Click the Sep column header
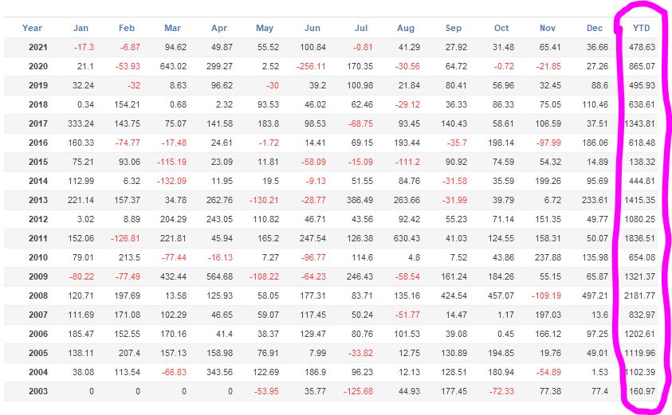The width and height of the screenshot is (672, 415). (x=453, y=28)
